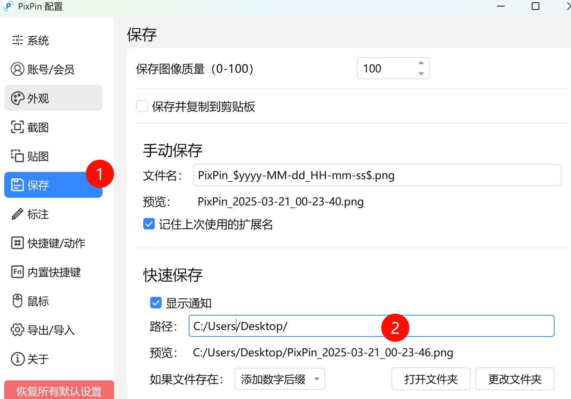Click the 打开文件夹 button
This screenshot has height=399, width=571.
coord(431,379)
